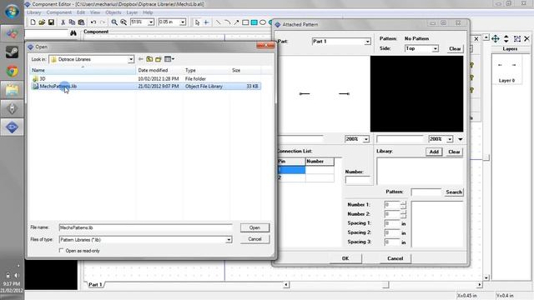Viewport: 534px width, 300px height.
Task: Click the Copy icon in toolbar
Action: pyautogui.click(x=72, y=22)
